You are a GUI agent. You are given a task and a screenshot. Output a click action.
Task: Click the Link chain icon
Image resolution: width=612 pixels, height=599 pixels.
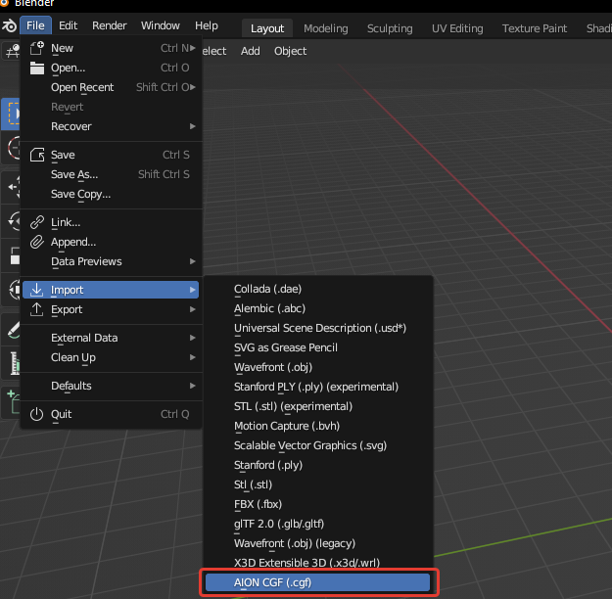[x=37, y=222]
